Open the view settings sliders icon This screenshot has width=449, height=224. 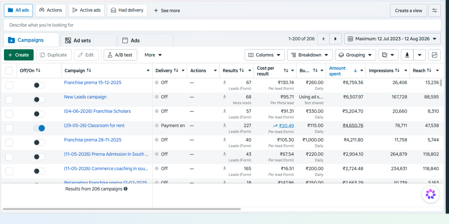point(434,10)
